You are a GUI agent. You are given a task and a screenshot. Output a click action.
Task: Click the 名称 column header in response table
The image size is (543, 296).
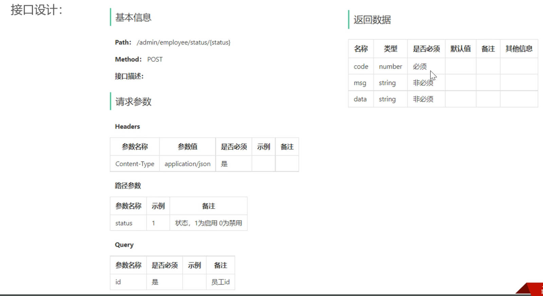point(361,49)
